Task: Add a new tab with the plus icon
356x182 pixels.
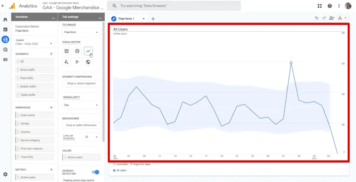Action: [153, 19]
